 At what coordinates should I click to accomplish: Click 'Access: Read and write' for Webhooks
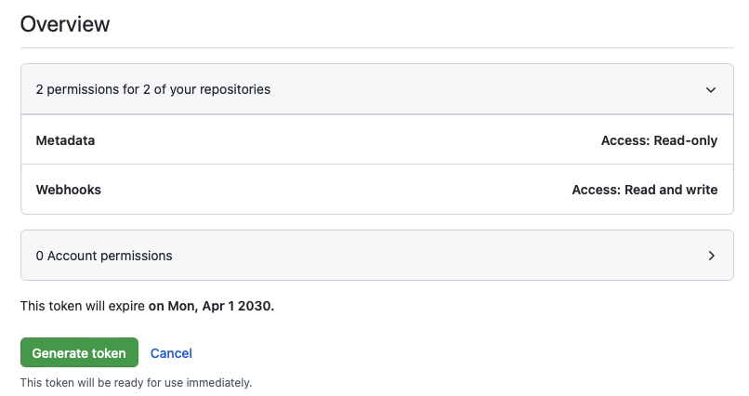pos(644,190)
